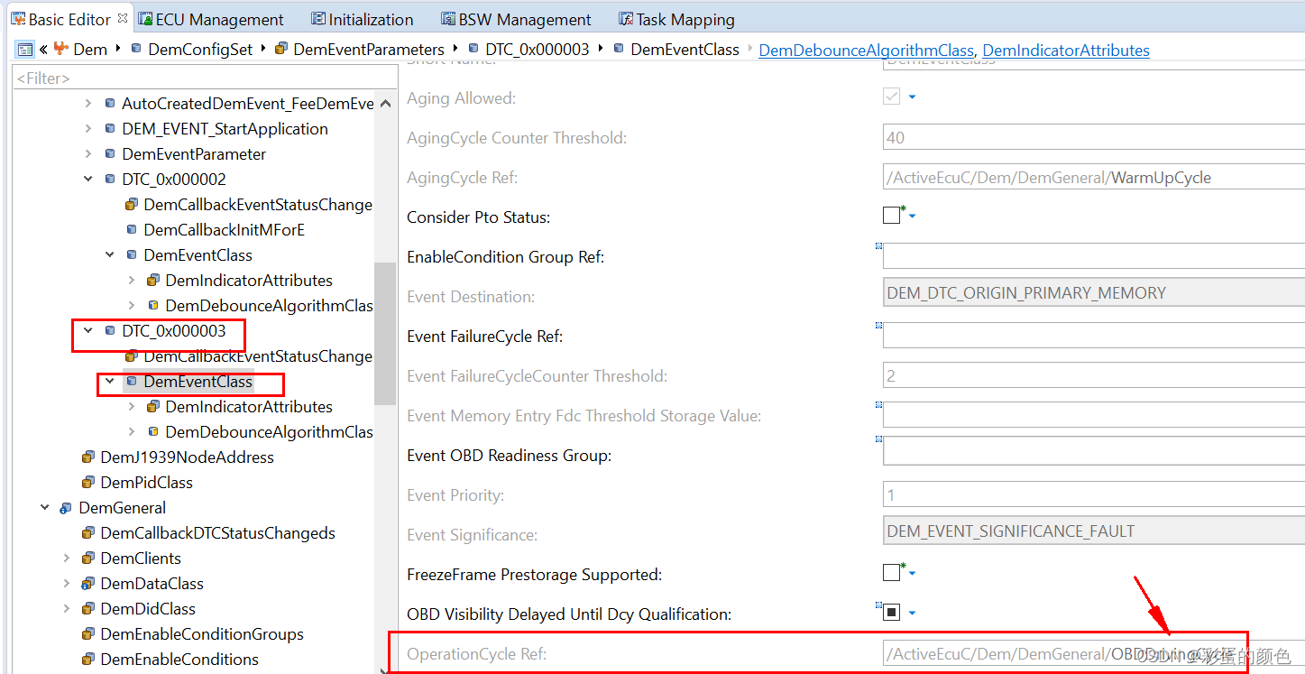
Task: Click Event Memory Entry Fdc Threshold field
Action: (1094, 416)
